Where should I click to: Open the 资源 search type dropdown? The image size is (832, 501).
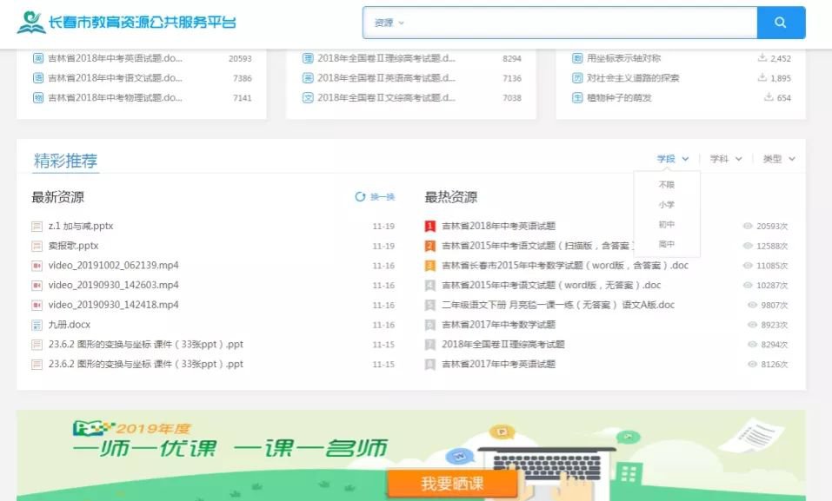click(389, 23)
